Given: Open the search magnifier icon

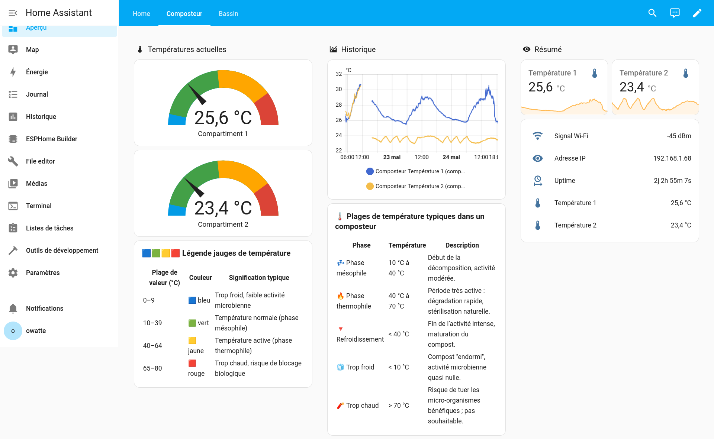Looking at the screenshot, I should [x=652, y=13].
